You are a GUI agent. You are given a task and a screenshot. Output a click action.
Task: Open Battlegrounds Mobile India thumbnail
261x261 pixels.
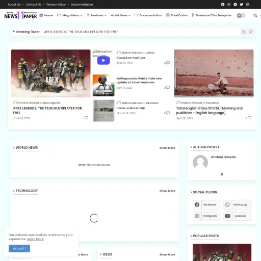pos(103,85)
